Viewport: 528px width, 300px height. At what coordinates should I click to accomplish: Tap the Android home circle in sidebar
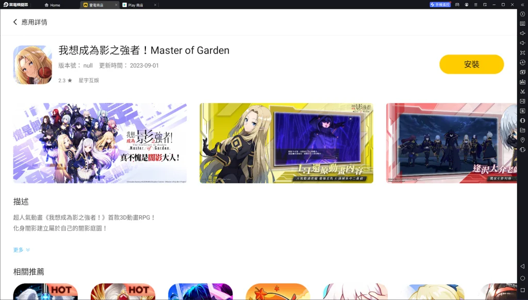pyautogui.click(x=522, y=278)
